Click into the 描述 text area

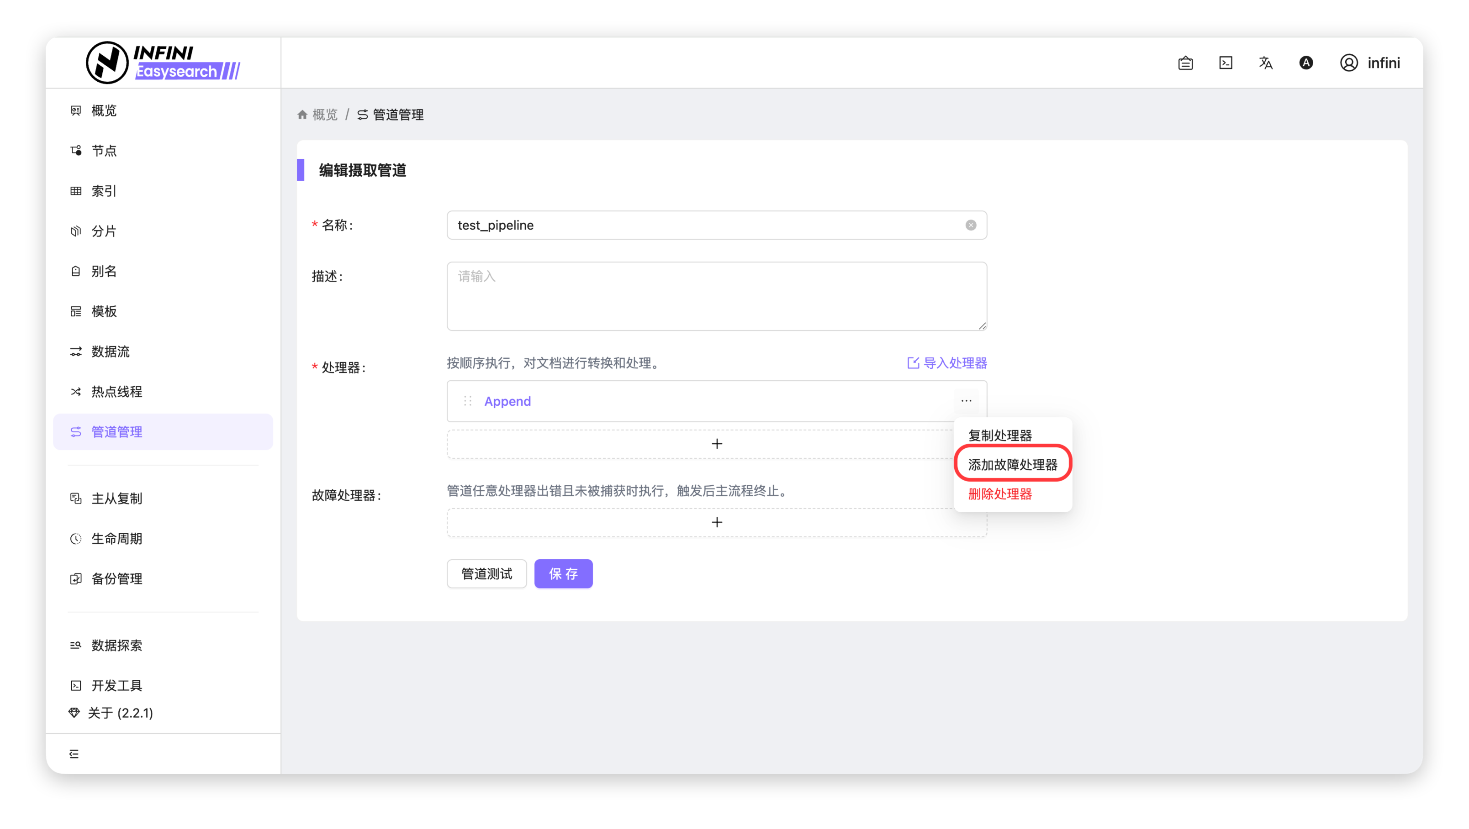point(717,296)
